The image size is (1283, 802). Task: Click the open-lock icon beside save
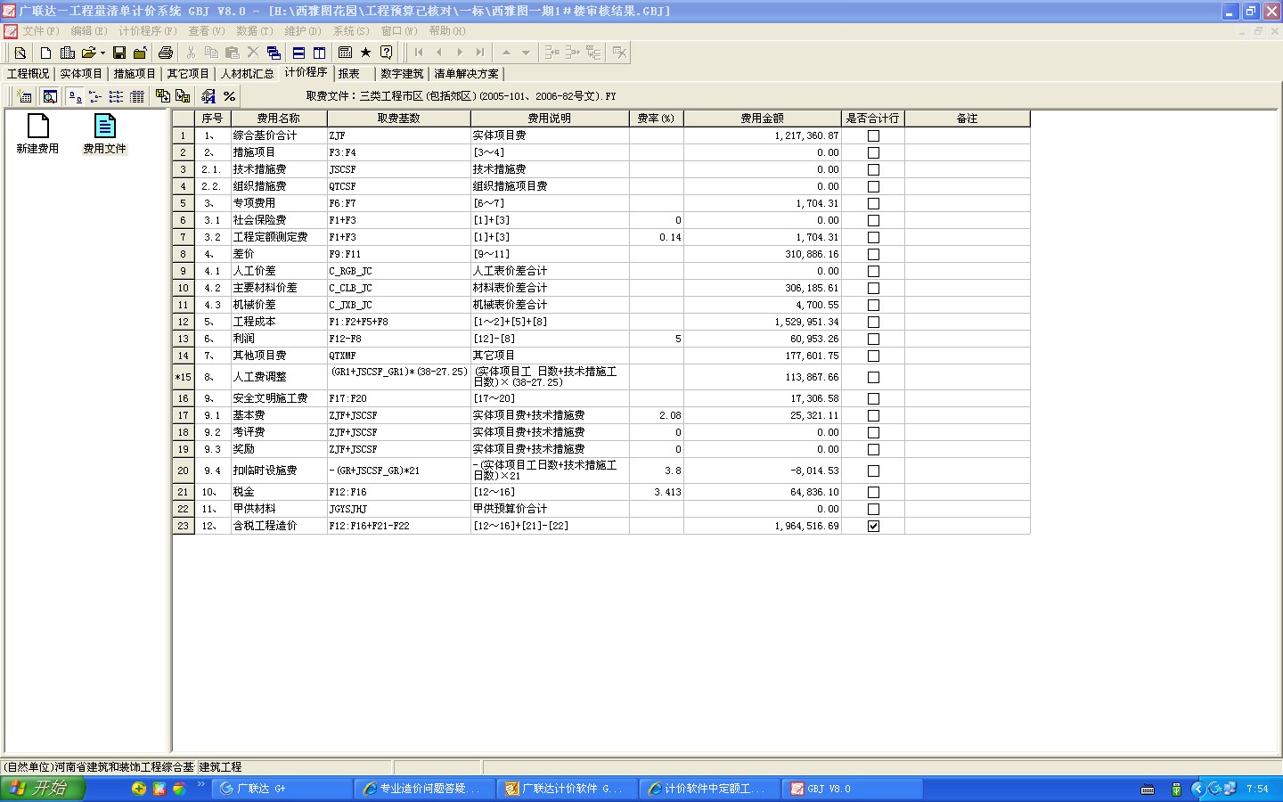(140, 53)
